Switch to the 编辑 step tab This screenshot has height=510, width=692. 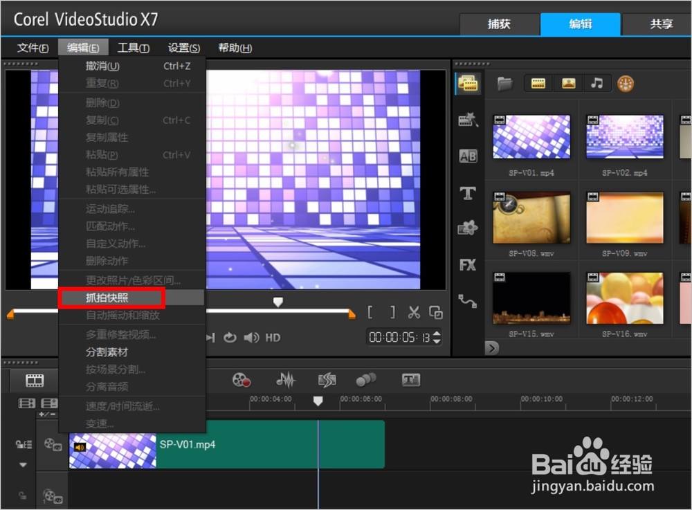click(x=581, y=24)
